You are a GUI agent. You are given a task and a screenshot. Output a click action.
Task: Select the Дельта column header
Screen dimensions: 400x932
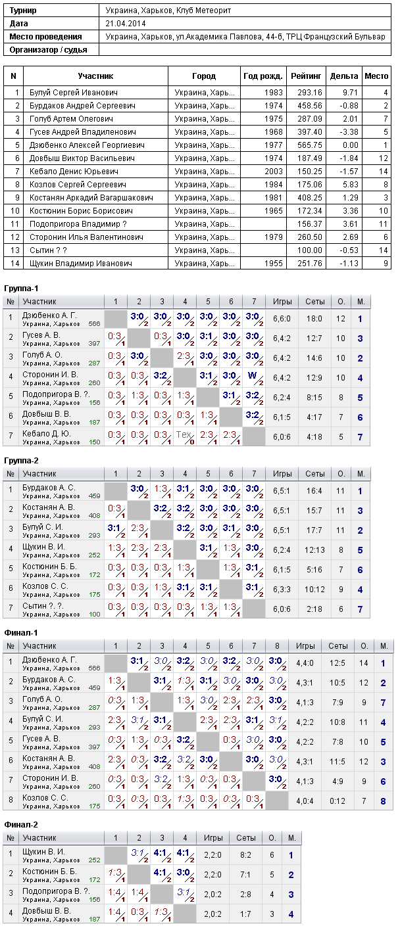345,76
